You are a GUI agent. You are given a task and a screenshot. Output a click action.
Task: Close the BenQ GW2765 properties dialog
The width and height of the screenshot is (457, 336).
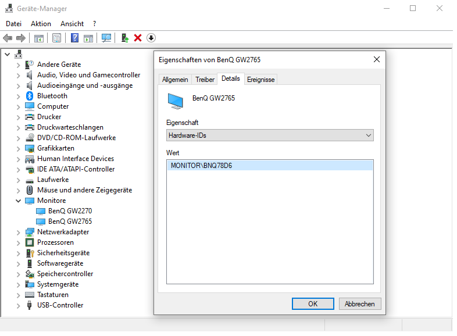coord(377,59)
